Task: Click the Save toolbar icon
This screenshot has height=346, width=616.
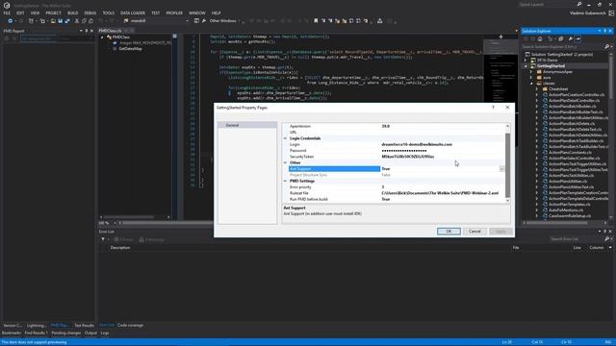Action: pos(60,21)
